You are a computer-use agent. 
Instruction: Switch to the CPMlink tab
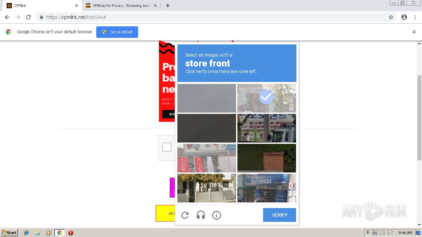click(x=42, y=6)
